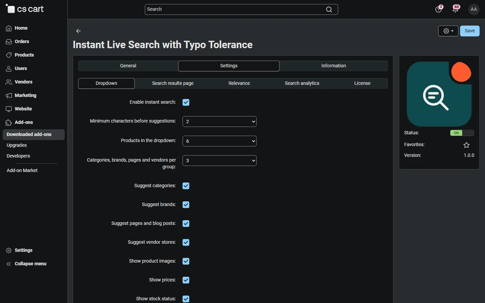
Task: Click the page title Instant Live Search
Action: pos(163,45)
